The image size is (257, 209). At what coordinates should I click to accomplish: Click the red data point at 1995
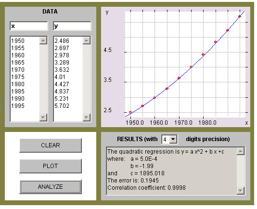240,16
